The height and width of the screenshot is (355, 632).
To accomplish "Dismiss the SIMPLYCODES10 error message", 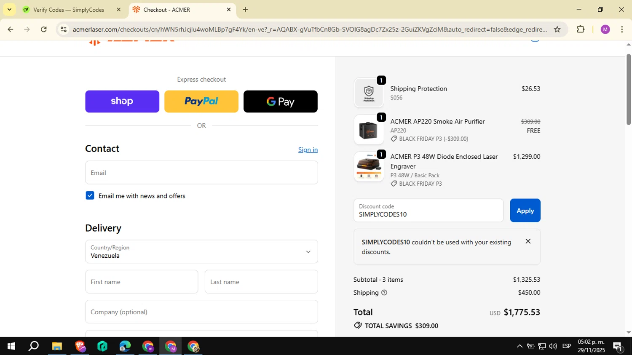I will (x=528, y=241).
